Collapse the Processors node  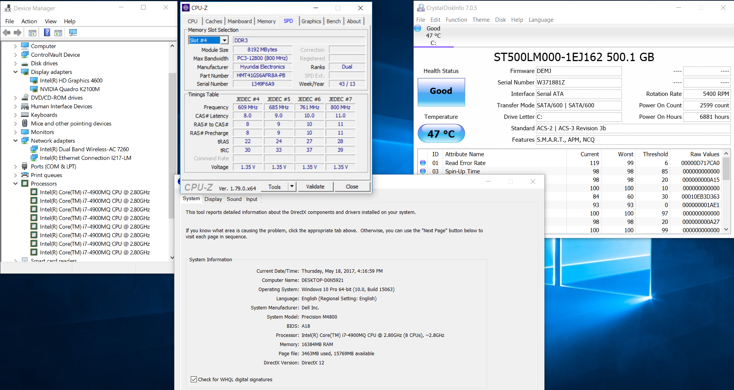[15, 183]
